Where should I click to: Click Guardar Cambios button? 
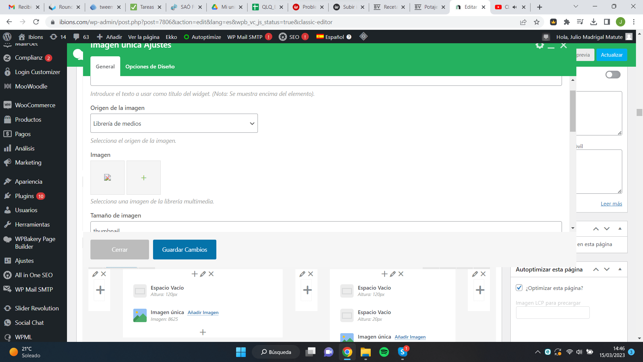[x=185, y=250]
